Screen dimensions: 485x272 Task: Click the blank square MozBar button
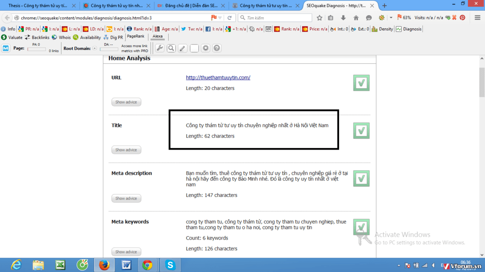pyautogui.click(x=194, y=48)
